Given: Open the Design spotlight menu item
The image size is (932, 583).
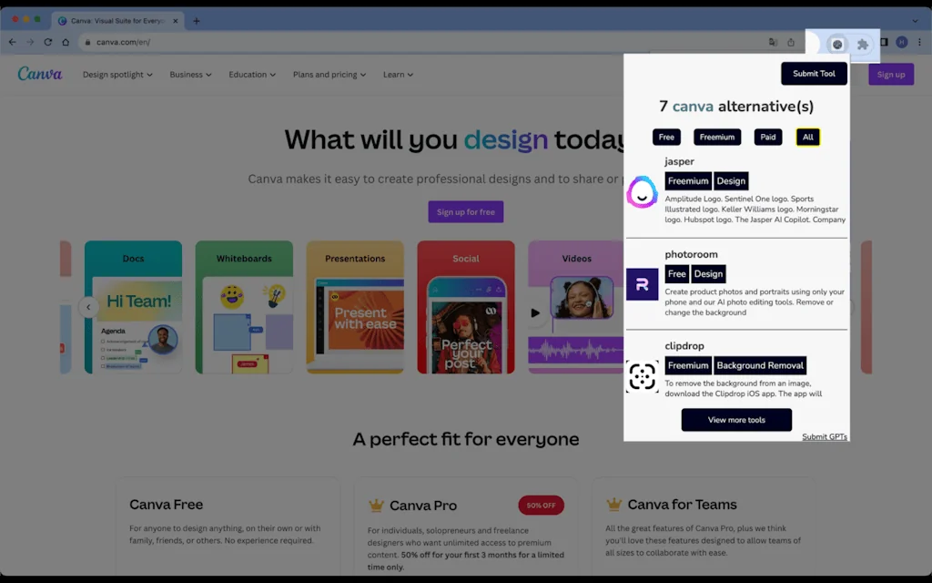Looking at the screenshot, I should point(116,74).
